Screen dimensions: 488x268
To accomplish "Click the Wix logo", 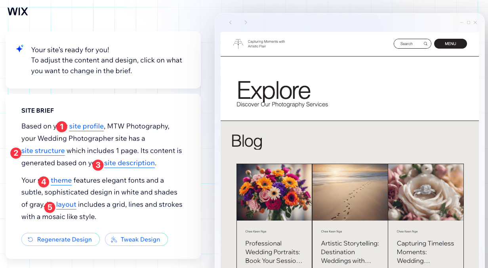I will (17, 11).
